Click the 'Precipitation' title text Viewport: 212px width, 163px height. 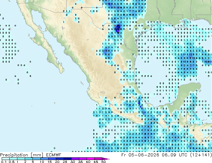pos(14,155)
